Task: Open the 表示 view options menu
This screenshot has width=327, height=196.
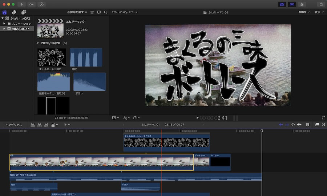Action: pyautogui.click(x=319, y=12)
